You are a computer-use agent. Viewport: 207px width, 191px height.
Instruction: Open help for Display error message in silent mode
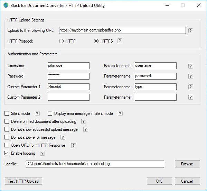click(120, 113)
